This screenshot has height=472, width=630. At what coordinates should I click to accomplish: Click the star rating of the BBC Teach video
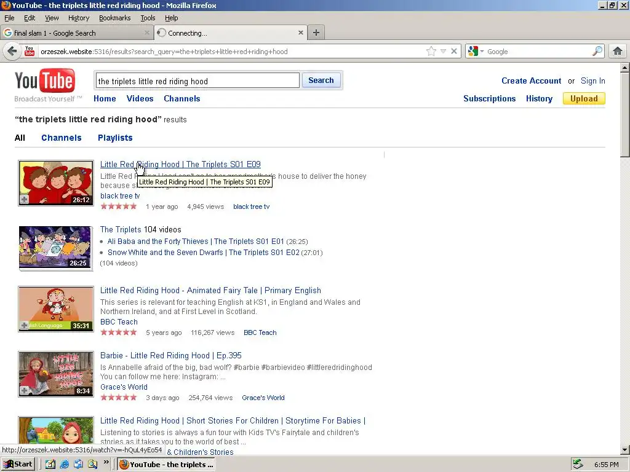(119, 332)
